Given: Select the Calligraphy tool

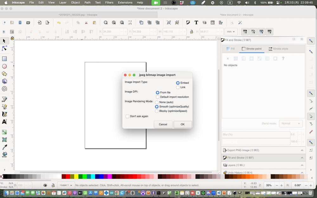Looking at the screenshot, I should pos(4,114).
